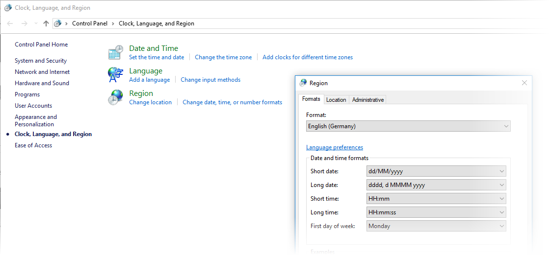Open System and Security category
550x255 pixels.
pos(41,61)
